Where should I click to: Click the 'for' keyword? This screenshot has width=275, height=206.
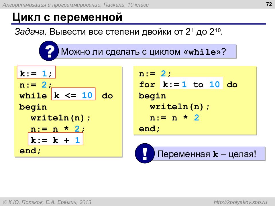pos(147,85)
